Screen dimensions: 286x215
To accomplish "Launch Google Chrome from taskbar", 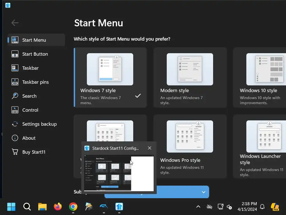I will 73,207.
